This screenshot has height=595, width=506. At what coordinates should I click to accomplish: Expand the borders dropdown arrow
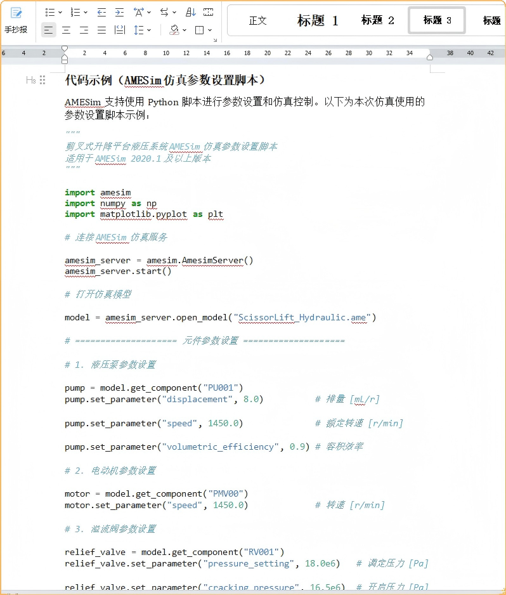pyautogui.click(x=210, y=30)
